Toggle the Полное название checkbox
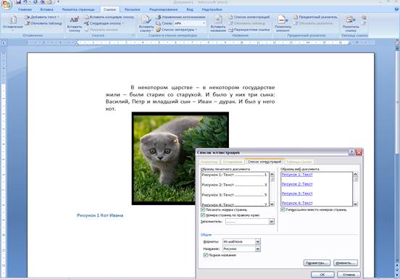Image resolution: width=400 pixels, height=279 pixels. [x=206, y=255]
